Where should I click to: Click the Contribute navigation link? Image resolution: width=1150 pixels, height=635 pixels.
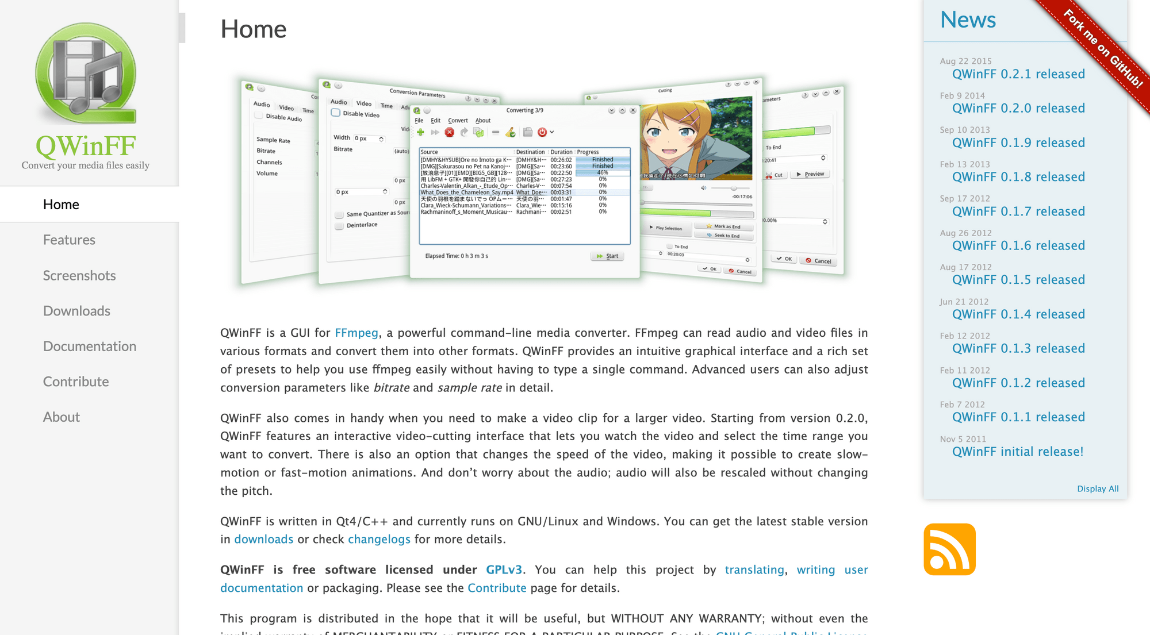click(76, 381)
